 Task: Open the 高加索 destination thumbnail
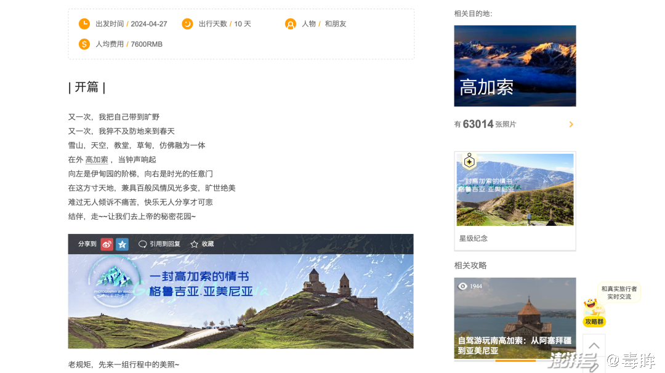click(515, 66)
